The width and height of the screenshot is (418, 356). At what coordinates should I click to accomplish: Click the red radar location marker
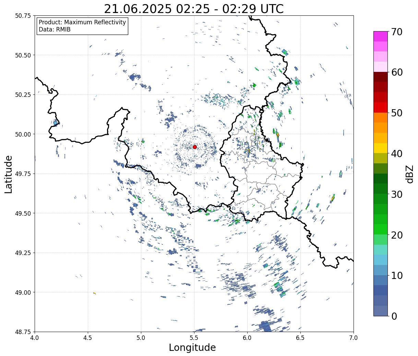pos(195,147)
